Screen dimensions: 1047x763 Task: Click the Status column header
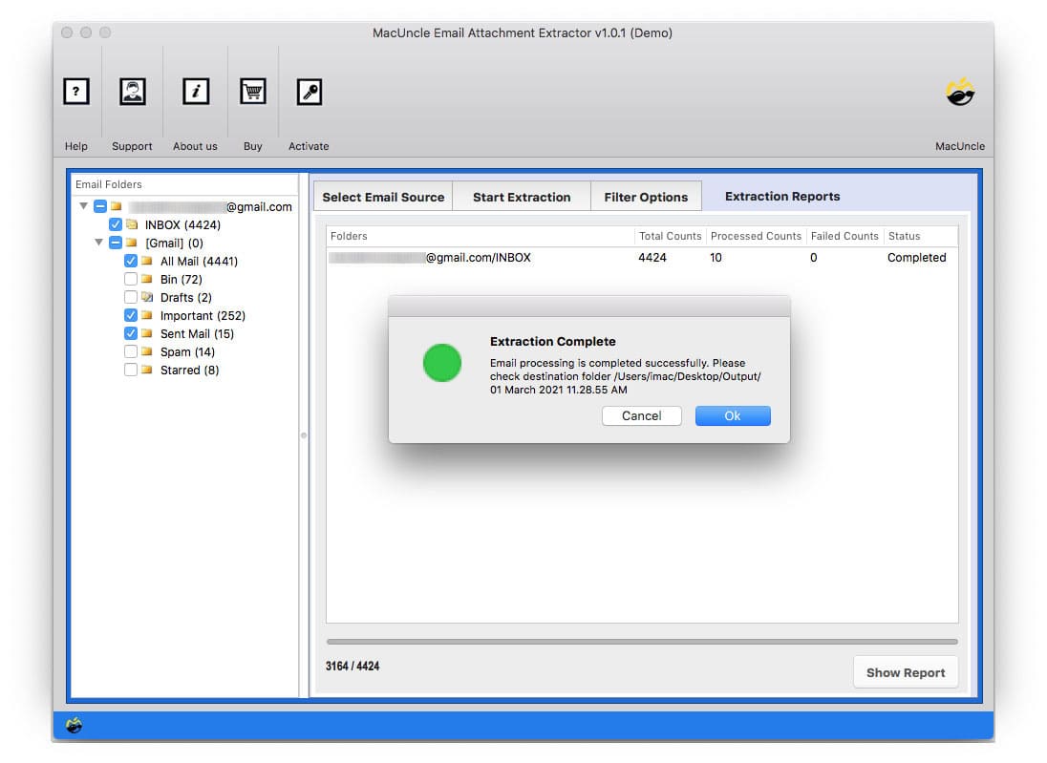[921, 236]
